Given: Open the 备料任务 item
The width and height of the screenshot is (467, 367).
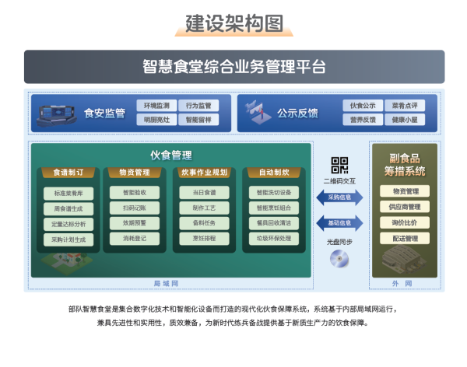Looking at the screenshot, I should pyautogui.click(x=204, y=223).
